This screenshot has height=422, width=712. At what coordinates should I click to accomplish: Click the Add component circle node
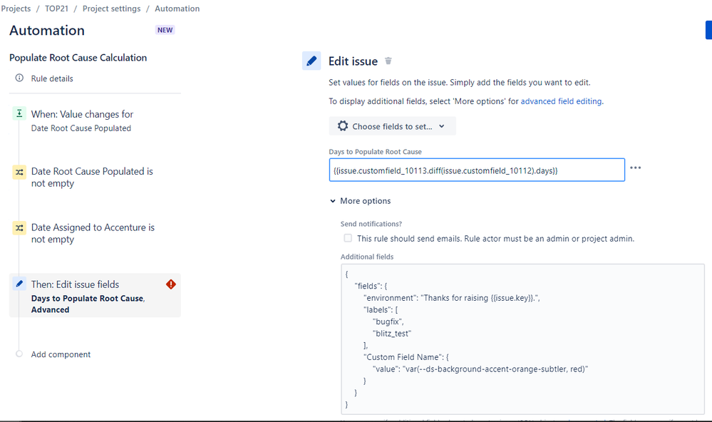click(x=19, y=354)
